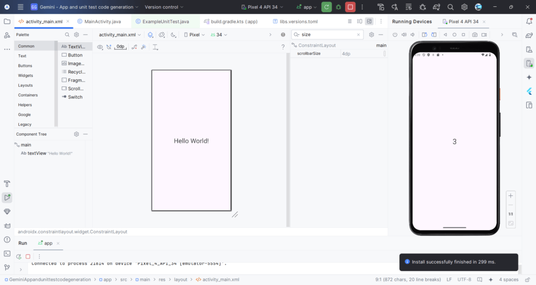Start emulator screen recording

coord(484,35)
